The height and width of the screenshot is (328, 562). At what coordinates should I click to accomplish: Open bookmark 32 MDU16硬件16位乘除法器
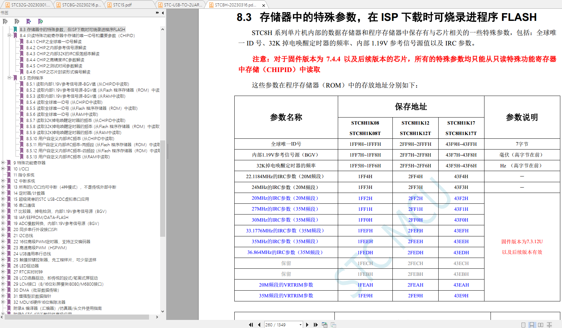39,302
